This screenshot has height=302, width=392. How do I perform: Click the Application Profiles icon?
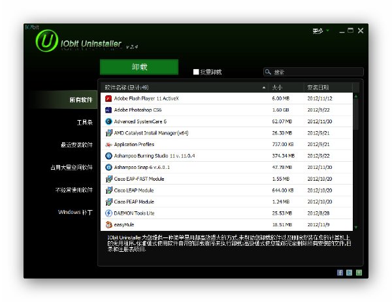click(108, 144)
